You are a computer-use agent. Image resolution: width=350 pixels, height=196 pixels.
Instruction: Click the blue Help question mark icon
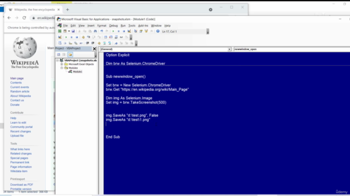(x=158, y=32)
